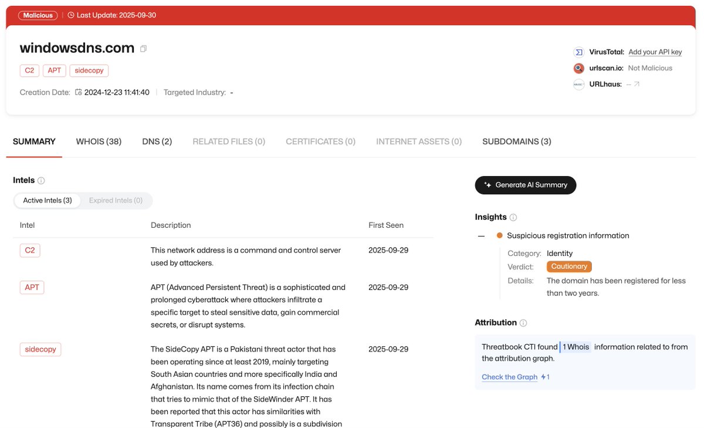Open URLhaus external link arrow

pyautogui.click(x=637, y=85)
